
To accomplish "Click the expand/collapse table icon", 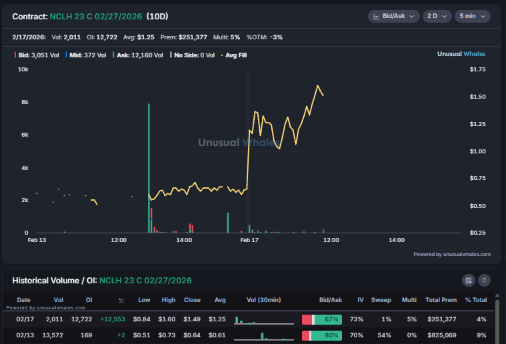I will click(x=485, y=281).
